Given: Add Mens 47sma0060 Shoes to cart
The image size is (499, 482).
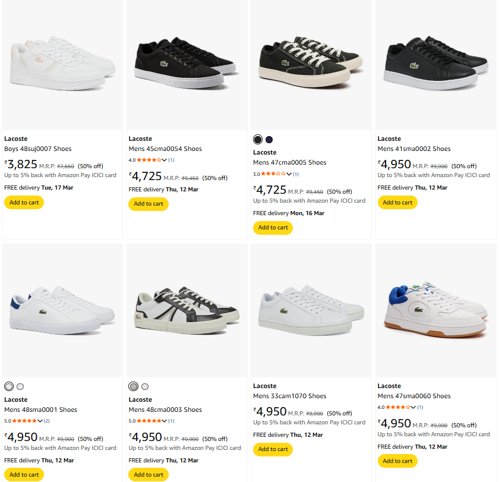Looking at the screenshot, I should pyautogui.click(x=397, y=461).
